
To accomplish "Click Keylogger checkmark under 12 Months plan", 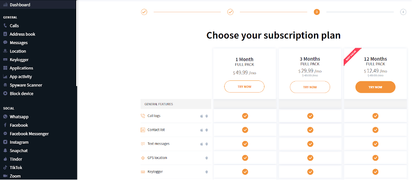I will click(x=376, y=172).
